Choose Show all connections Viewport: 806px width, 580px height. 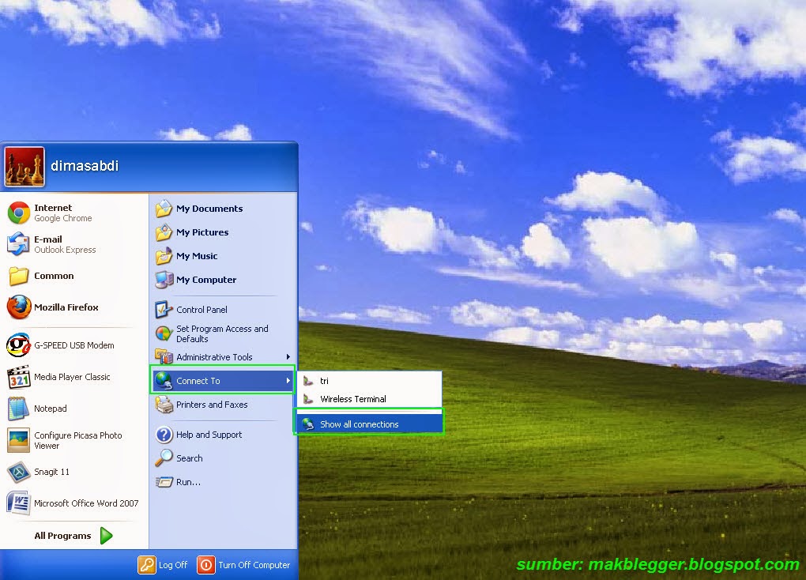(369, 424)
